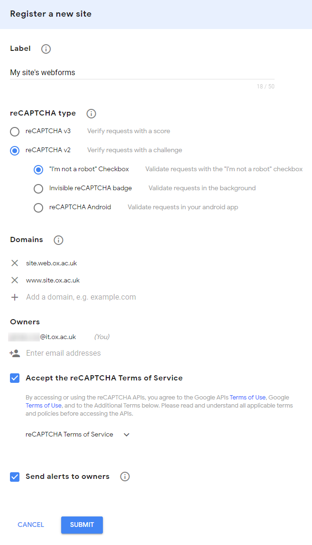The height and width of the screenshot is (545, 312).
Task: Click the info icon next to Label
Action: tap(46, 49)
